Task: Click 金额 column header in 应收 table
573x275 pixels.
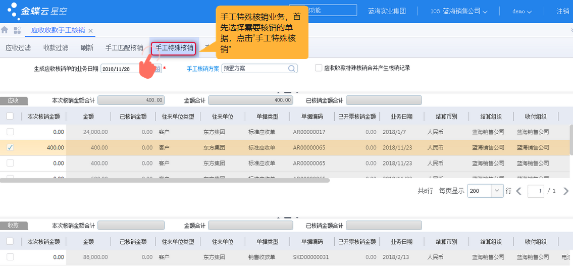Action: coord(88,117)
